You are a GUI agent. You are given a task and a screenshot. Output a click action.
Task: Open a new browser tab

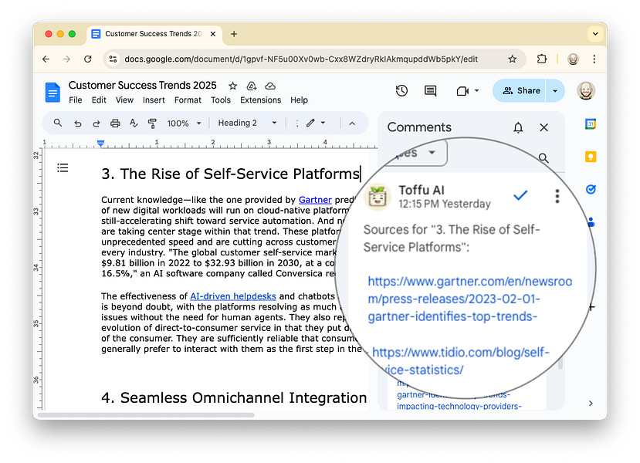point(234,34)
